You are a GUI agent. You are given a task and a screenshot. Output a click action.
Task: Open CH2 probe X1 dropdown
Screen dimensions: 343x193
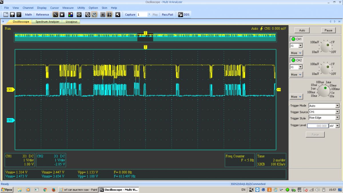300,67
